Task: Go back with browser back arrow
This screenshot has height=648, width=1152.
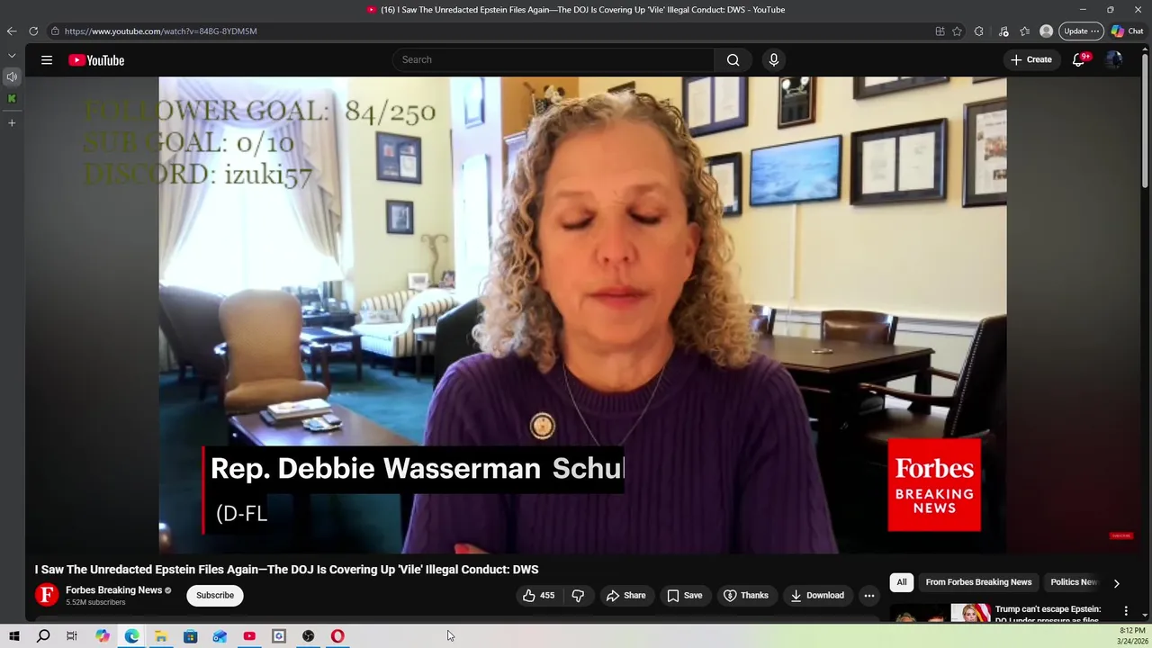Action: [x=12, y=31]
